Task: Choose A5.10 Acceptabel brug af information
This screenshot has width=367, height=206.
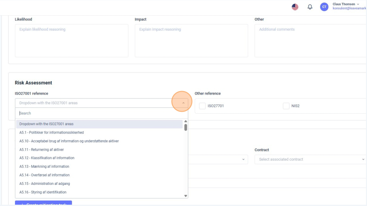Action: (69, 141)
